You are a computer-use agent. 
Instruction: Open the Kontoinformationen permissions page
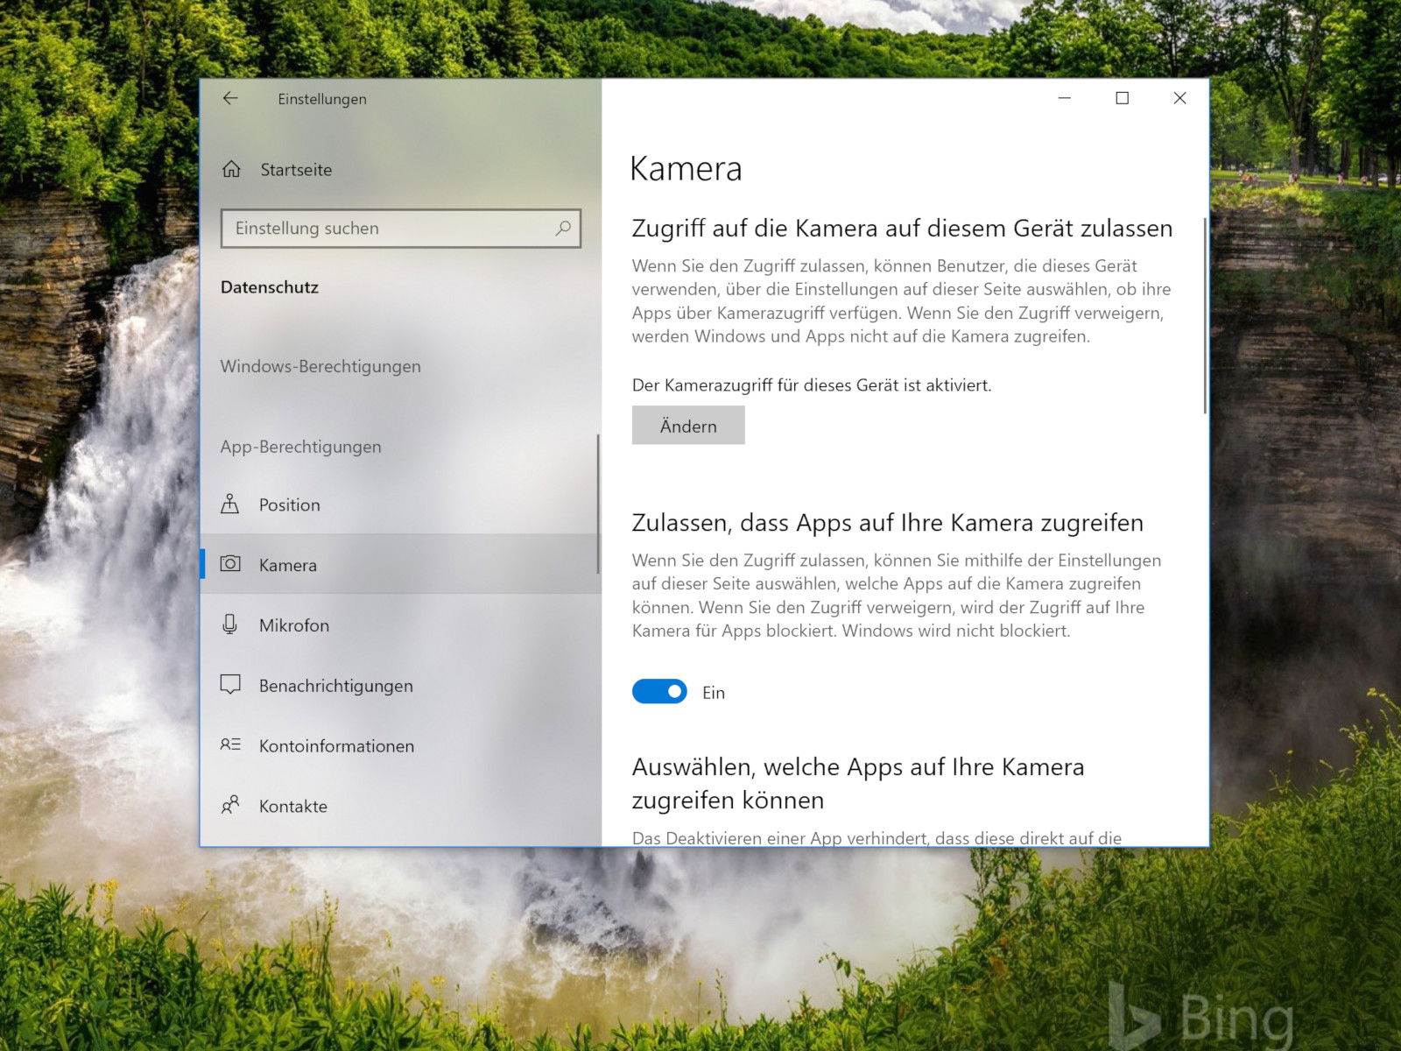point(400,746)
